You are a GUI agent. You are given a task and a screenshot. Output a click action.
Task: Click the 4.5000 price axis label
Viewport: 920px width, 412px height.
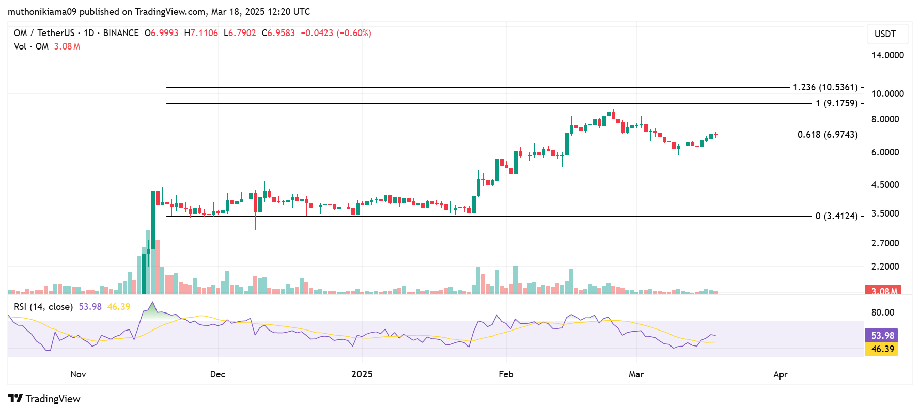click(x=885, y=185)
